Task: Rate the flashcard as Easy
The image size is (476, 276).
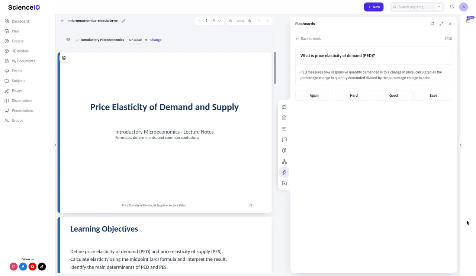Action: (433, 96)
